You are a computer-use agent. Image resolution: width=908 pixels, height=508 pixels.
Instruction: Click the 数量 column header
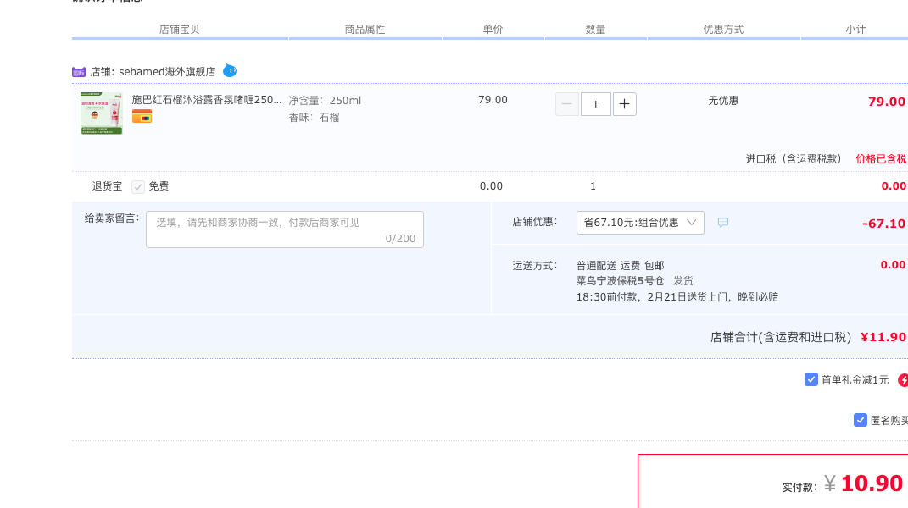(595, 30)
